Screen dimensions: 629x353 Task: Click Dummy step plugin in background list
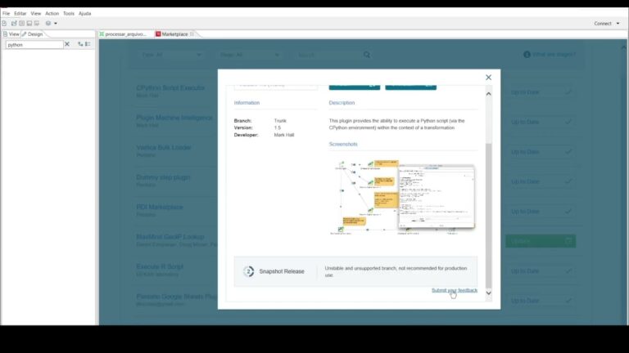click(x=163, y=176)
